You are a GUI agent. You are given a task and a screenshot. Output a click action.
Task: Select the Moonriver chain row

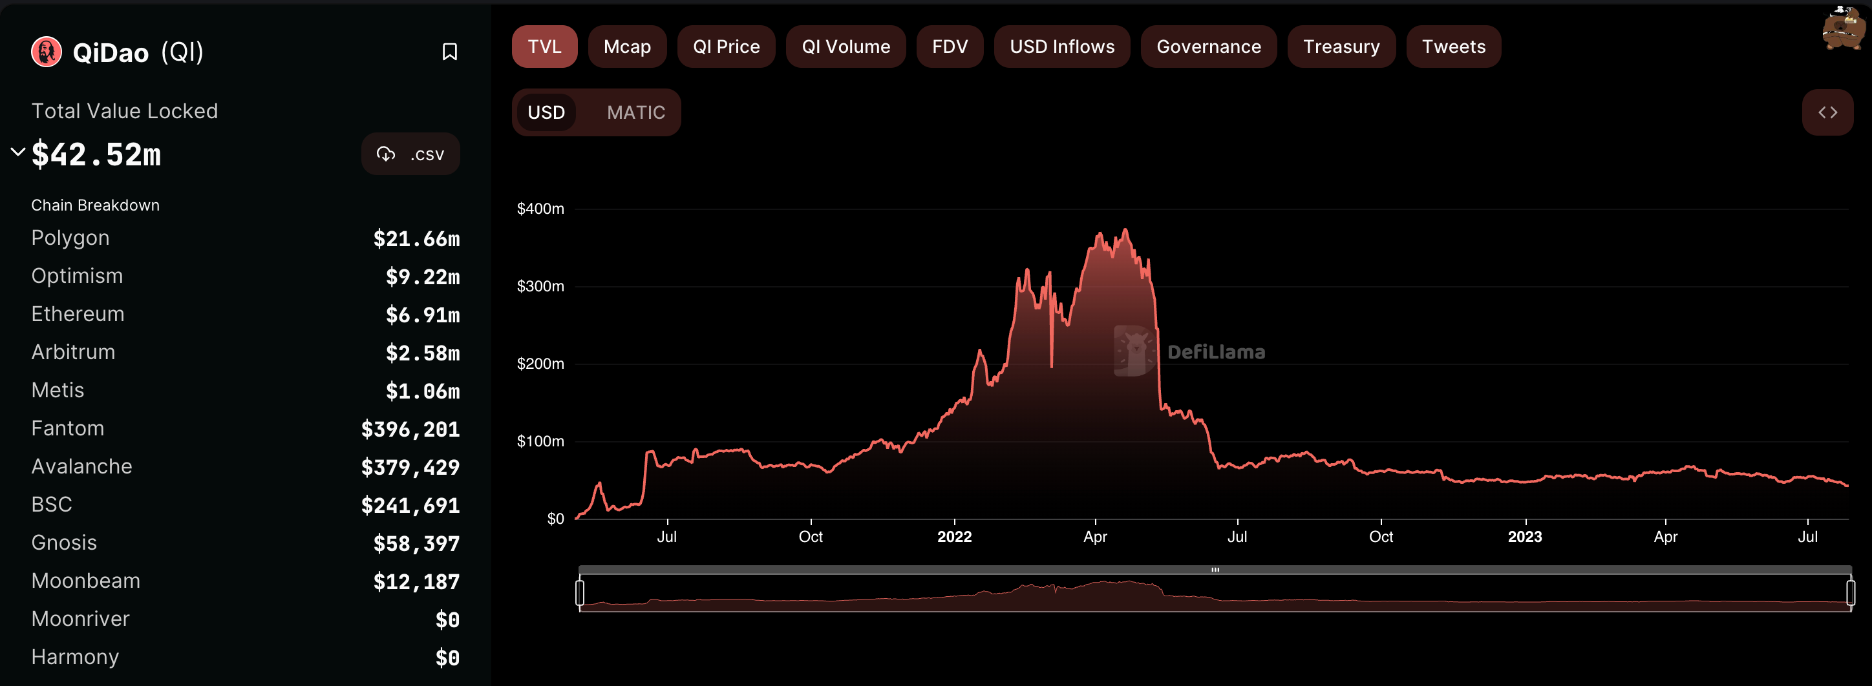[x=246, y=619]
